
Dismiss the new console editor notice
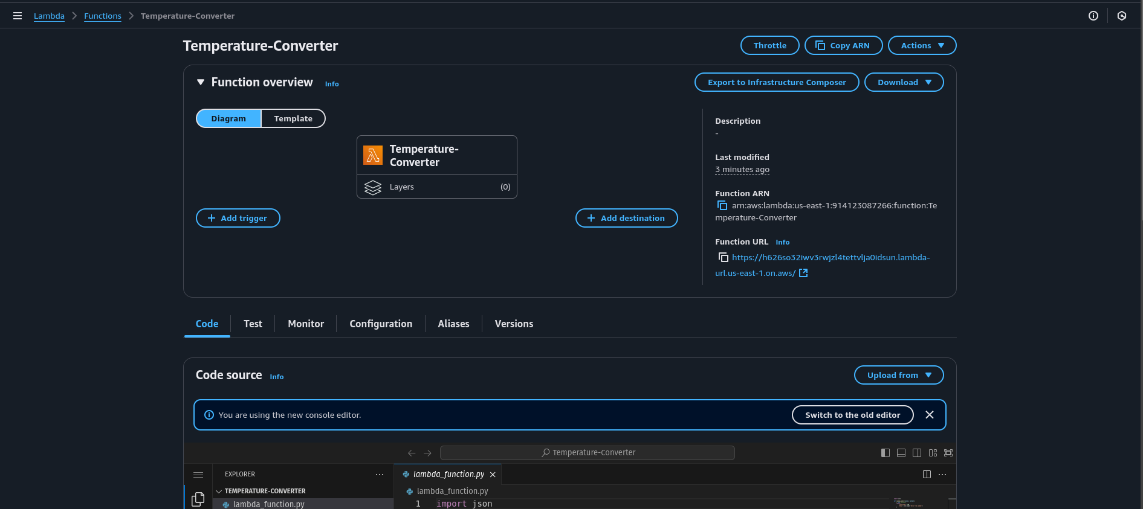point(930,415)
